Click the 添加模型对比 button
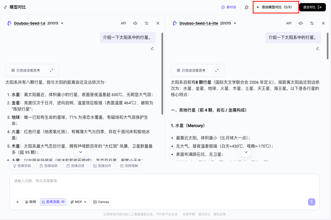 276,7
